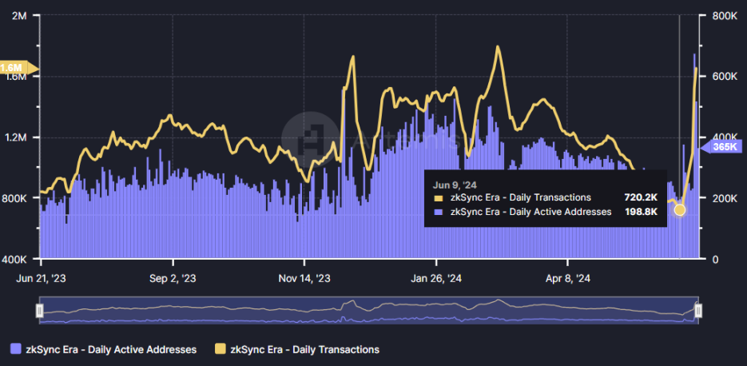
Task: Click yellow swatch in tooltip's Daily Transactions row
Action: (x=438, y=197)
